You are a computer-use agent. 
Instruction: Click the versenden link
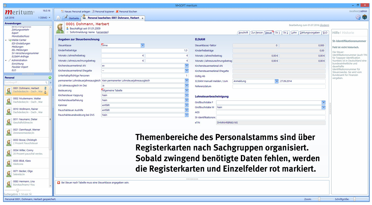coord(102,32)
